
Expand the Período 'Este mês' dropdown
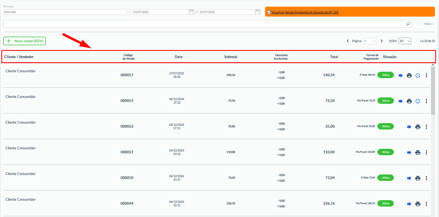pyautogui.click(x=66, y=12)
